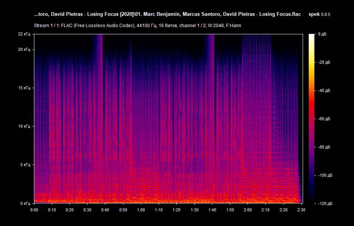Click the center of the spectrogram display
354x226 pixels.
tap(168, 119)
